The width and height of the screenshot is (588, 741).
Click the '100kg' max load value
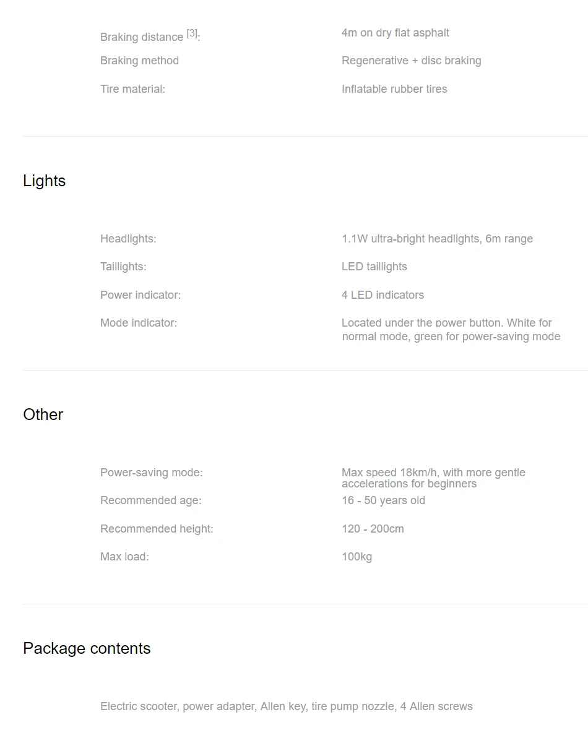pyautogui.click(x=357, y=557)
